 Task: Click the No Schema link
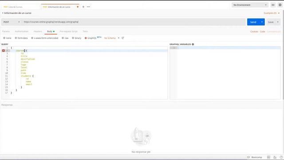[x=110, y=38]
